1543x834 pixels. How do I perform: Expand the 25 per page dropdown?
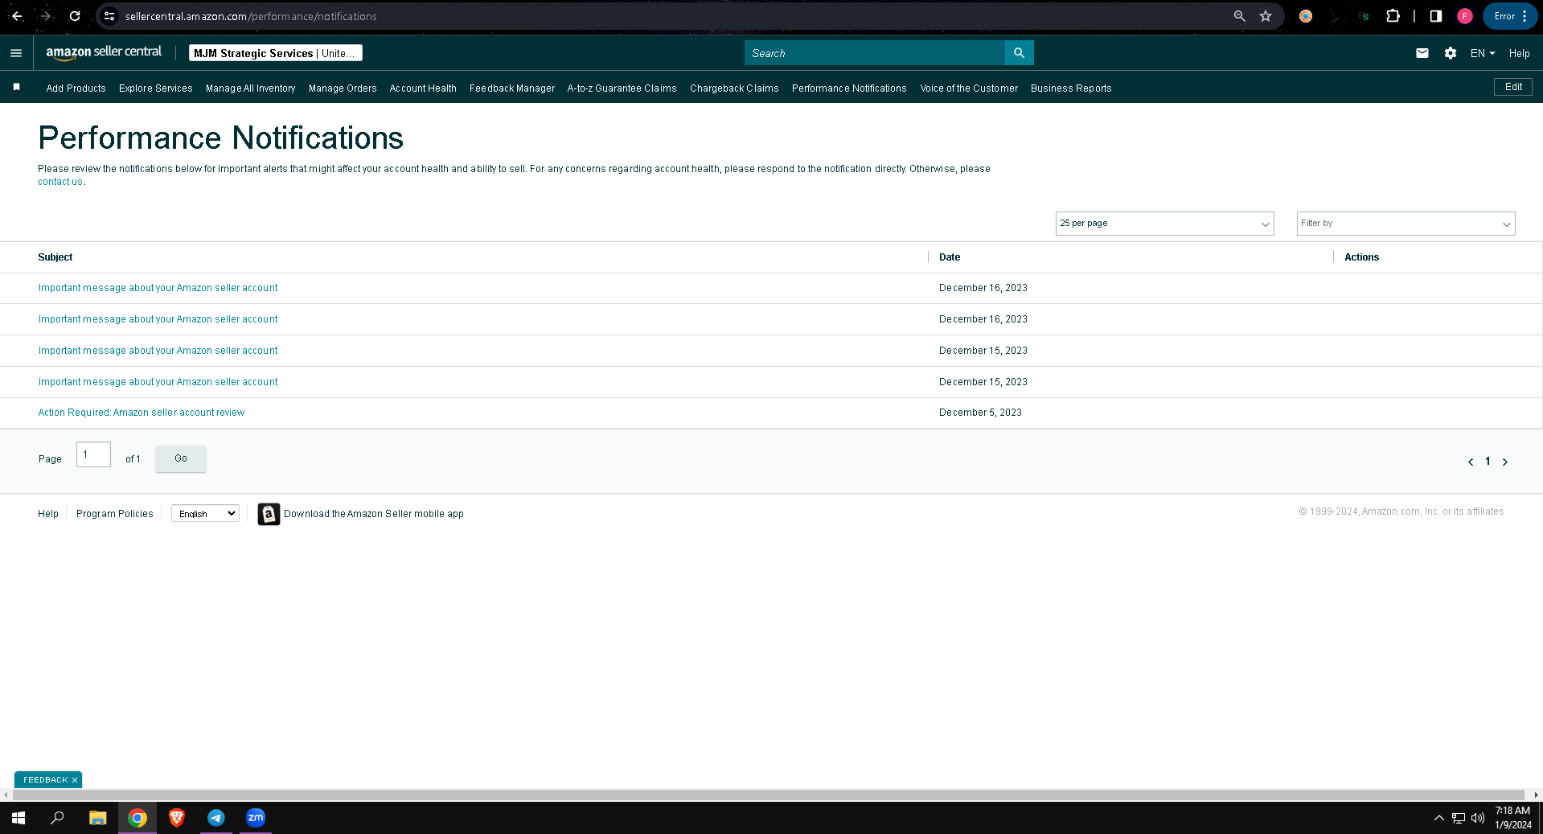1164,224
